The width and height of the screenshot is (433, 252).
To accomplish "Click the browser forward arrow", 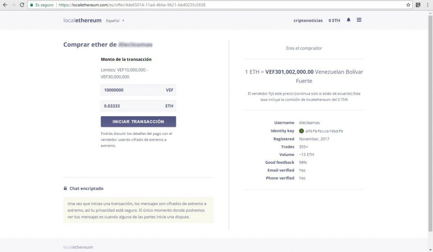I will coord(13,5).
